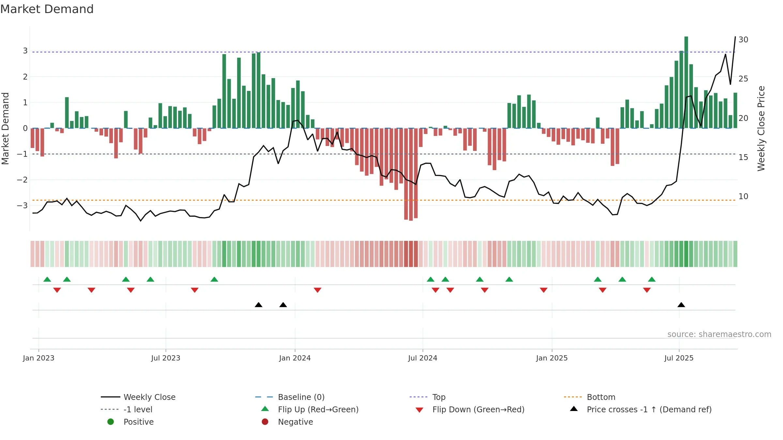Click the red Negative circle in legend
Image resolution: width=783 pixels, height=440 pixels.
pos(265,422)
